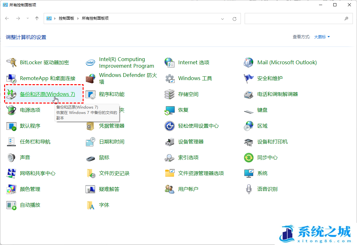Click the 设备管理器 icon
The height and width of the screenshot is (245, 357).
(170, 141)
